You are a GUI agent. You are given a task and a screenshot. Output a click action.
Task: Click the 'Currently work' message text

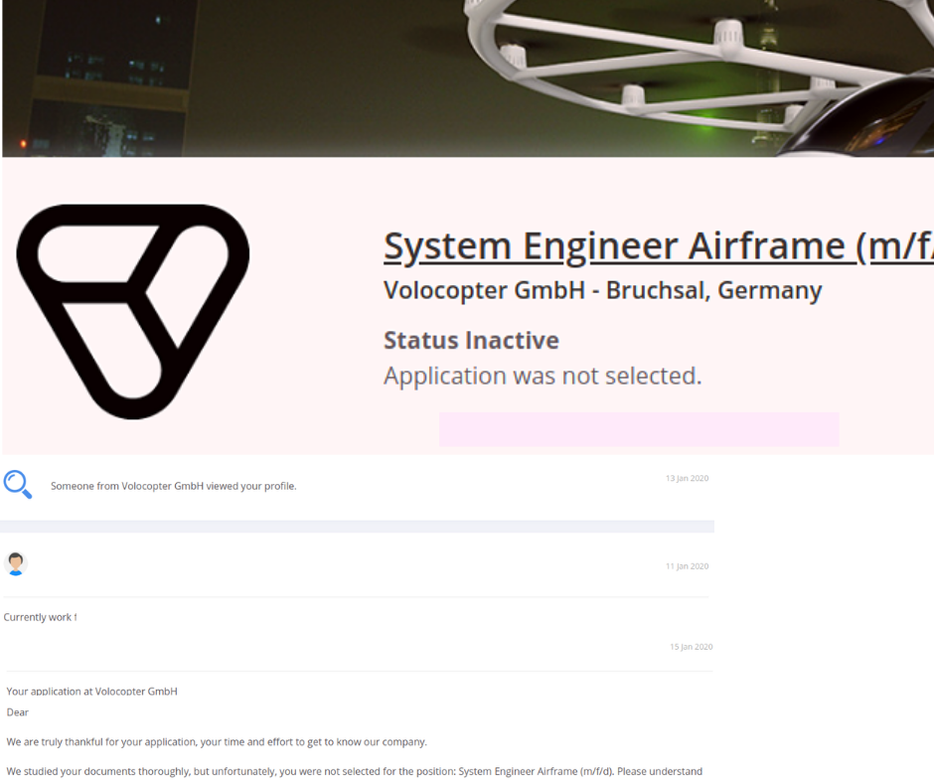(40, 617)
